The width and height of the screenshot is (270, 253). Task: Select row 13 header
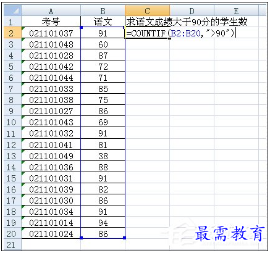point(12,156)
